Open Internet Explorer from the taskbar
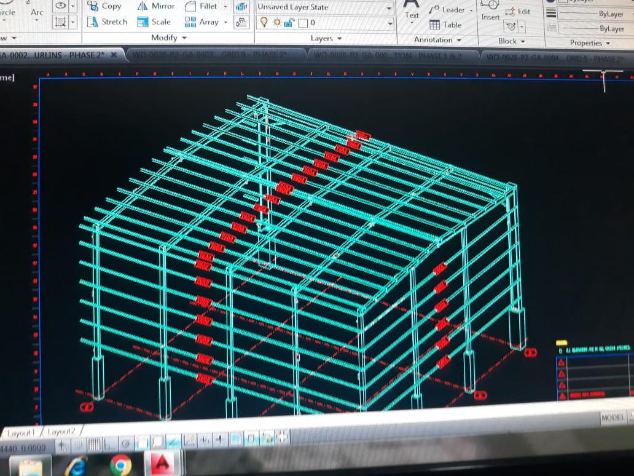Screen dimensions: 634x476 coord(77,466)
